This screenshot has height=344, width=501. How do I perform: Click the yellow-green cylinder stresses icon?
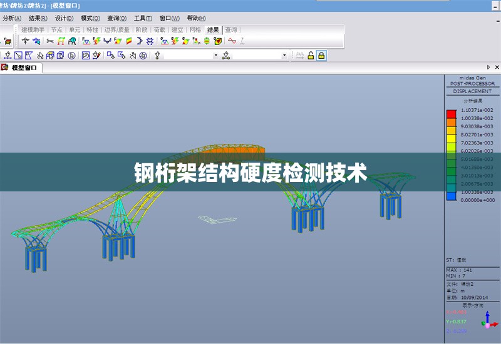click(207, 41)
